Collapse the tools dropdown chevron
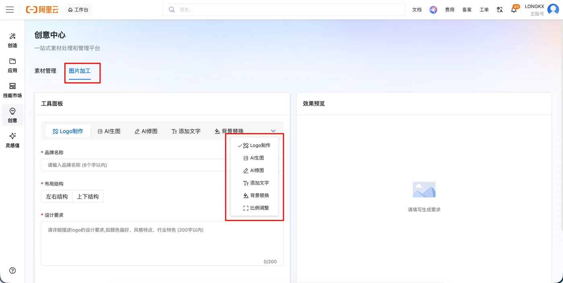 [x=273, y=131]
